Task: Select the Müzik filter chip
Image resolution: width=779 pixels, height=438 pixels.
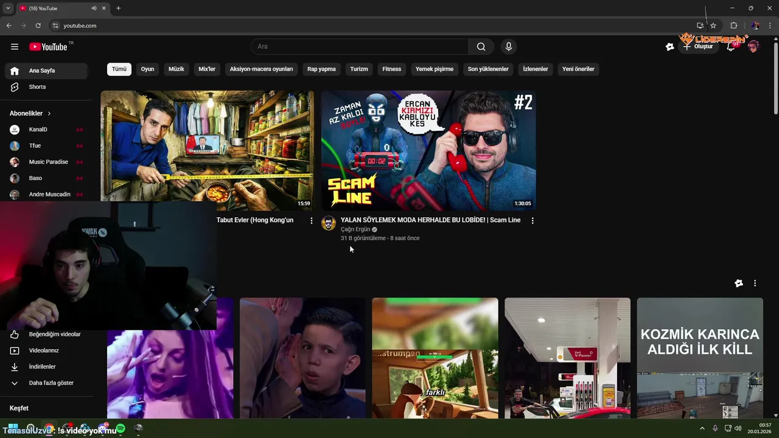Action: click(176, 69)
